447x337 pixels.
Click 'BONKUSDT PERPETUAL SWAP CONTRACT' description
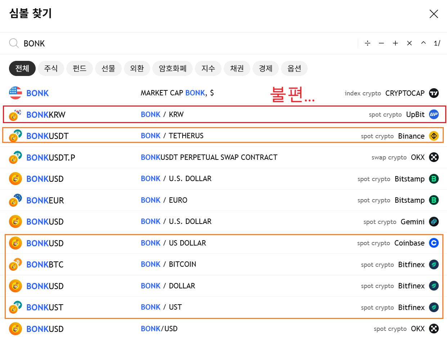[209, 157]
